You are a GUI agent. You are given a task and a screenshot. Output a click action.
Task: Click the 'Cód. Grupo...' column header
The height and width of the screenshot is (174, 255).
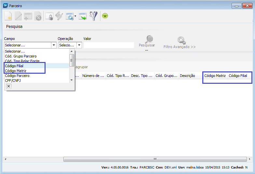click(x=167, y=76)
